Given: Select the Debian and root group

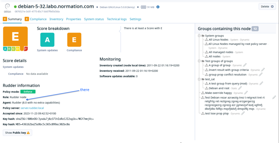Looking at the screenshot, I should [x=219, y=88].
